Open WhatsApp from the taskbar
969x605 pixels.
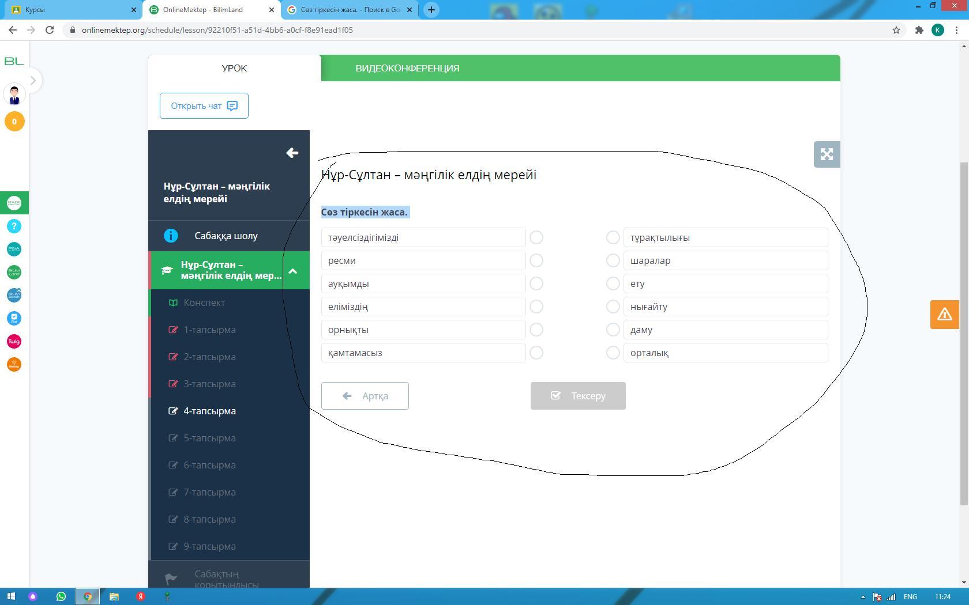pos(61,596)
